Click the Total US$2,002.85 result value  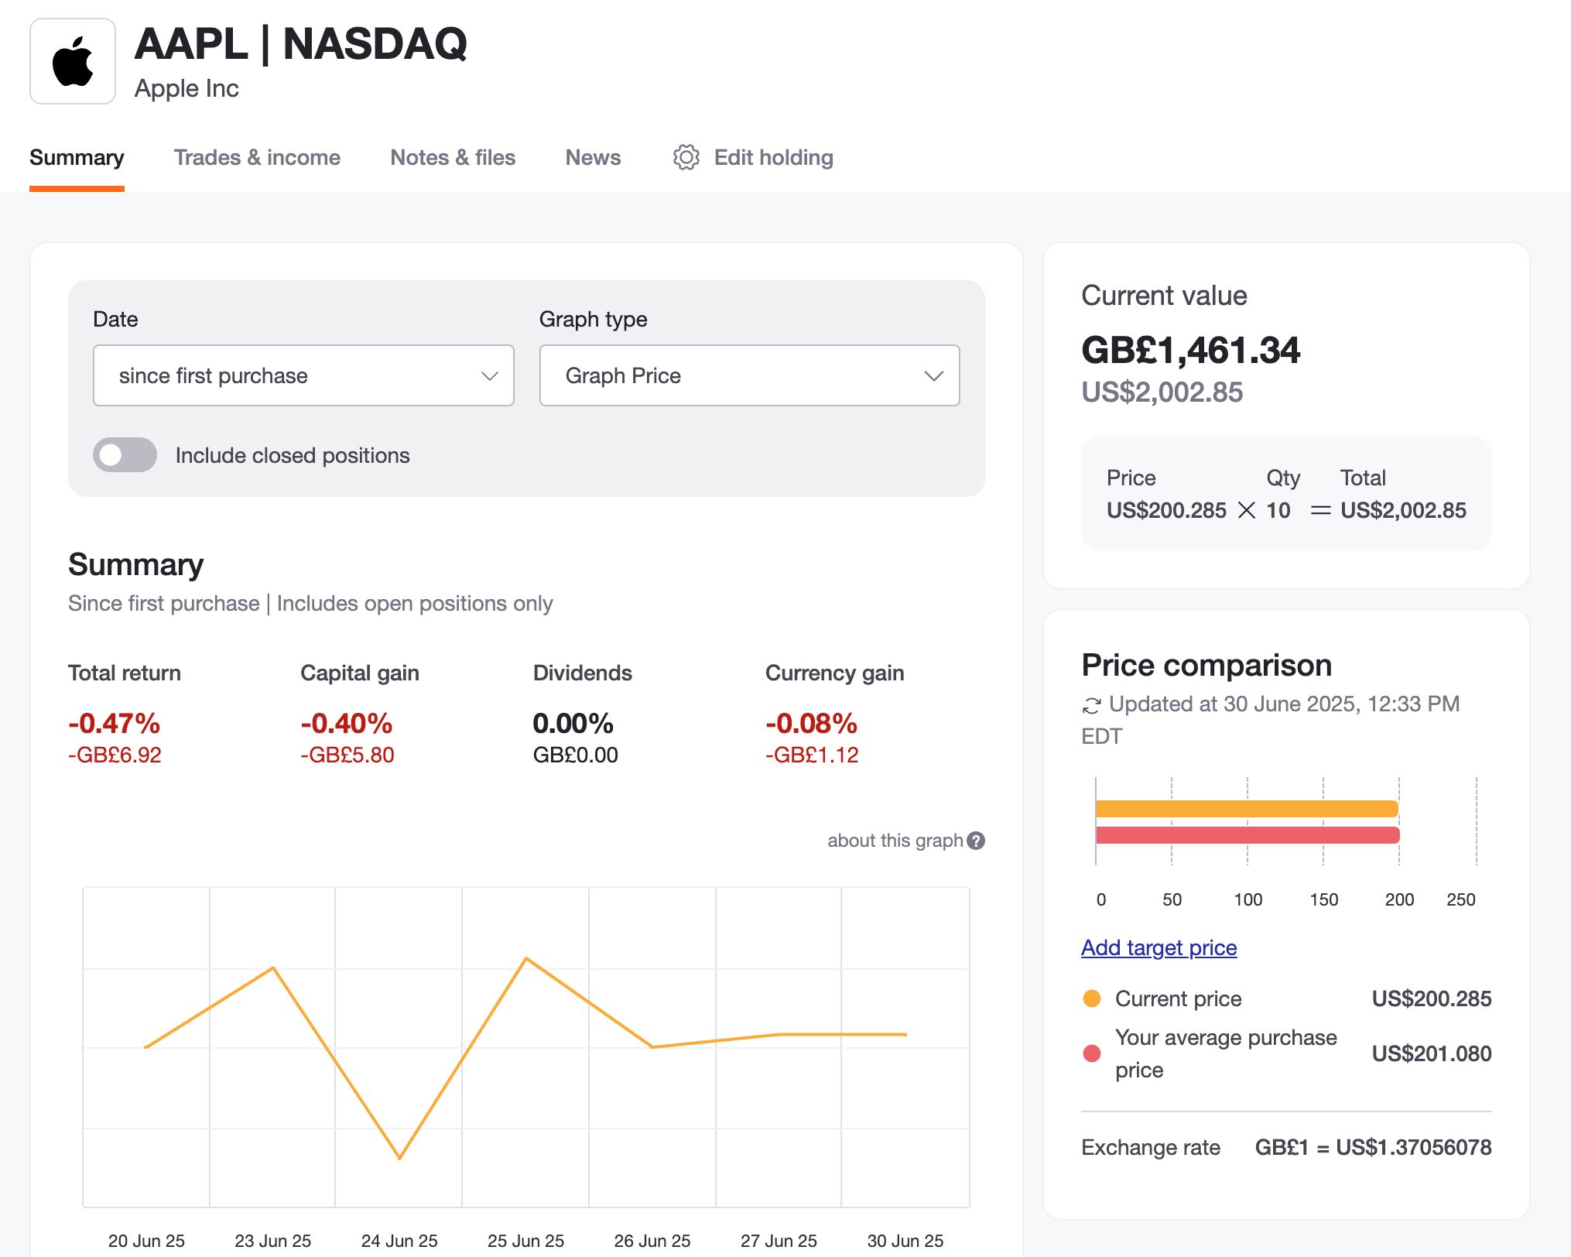1403,510
